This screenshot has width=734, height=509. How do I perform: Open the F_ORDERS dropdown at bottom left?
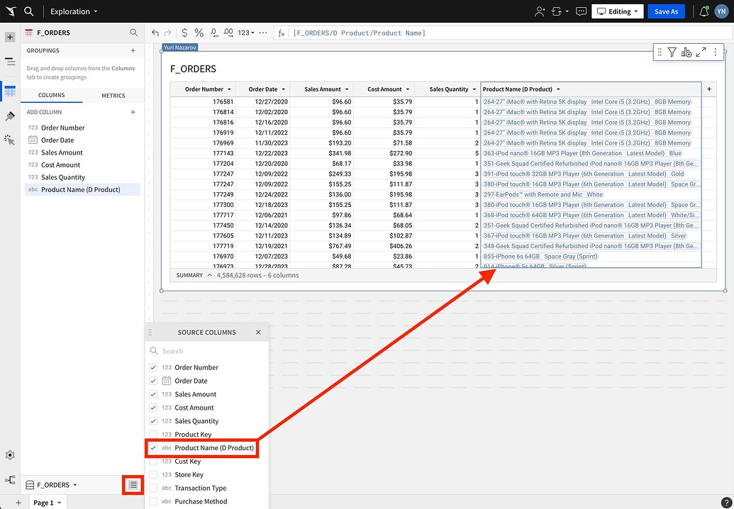[x=55, y=485]
